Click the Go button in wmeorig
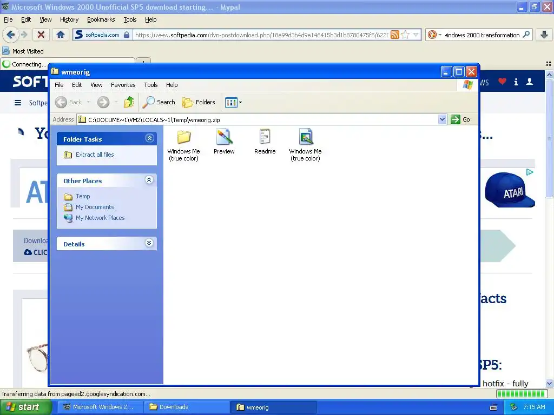The height and width of the screenshot is (415, 554). click(x=460, y=119)
